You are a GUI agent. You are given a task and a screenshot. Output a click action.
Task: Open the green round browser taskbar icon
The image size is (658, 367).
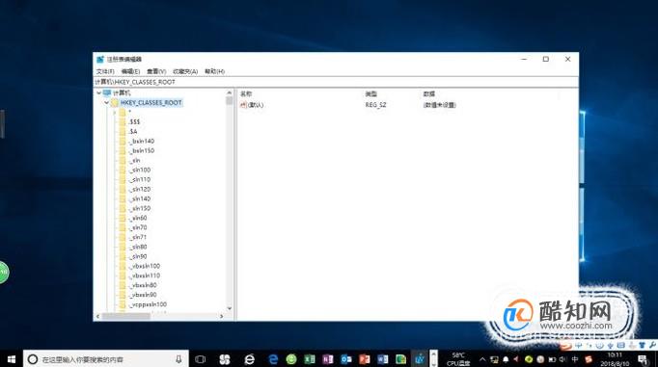click(291, 359)
